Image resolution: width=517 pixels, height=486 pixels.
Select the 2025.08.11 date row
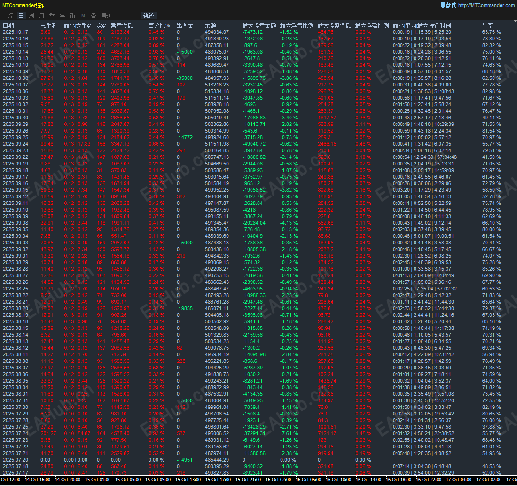click(x=16, y=354)
